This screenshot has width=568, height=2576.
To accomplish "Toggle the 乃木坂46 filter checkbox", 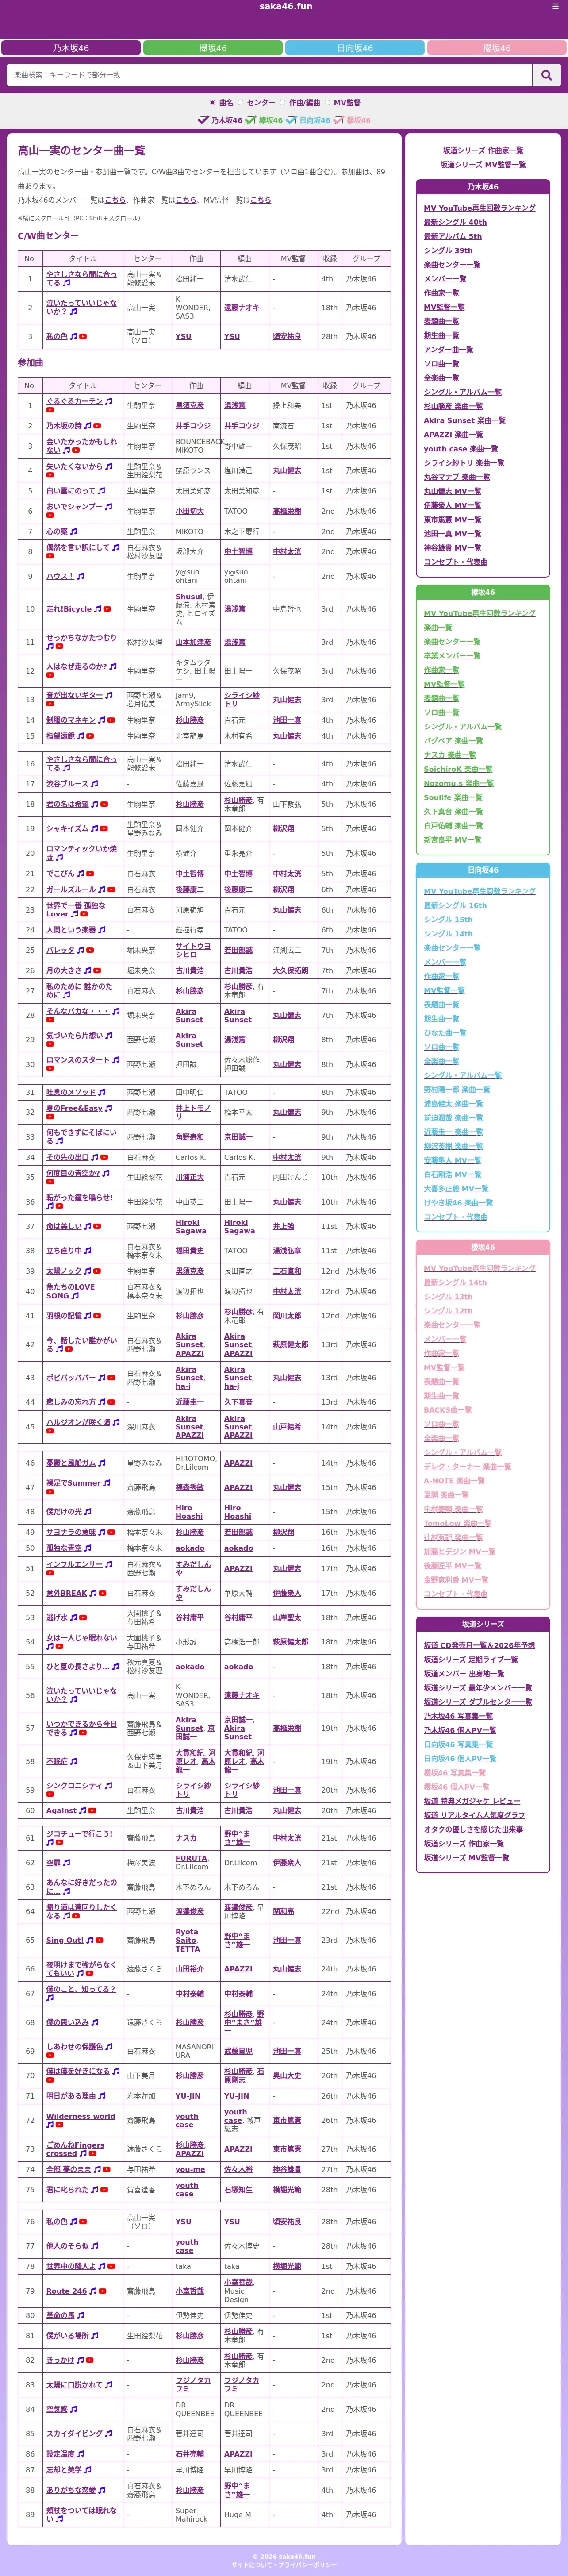I will point(203,120).
